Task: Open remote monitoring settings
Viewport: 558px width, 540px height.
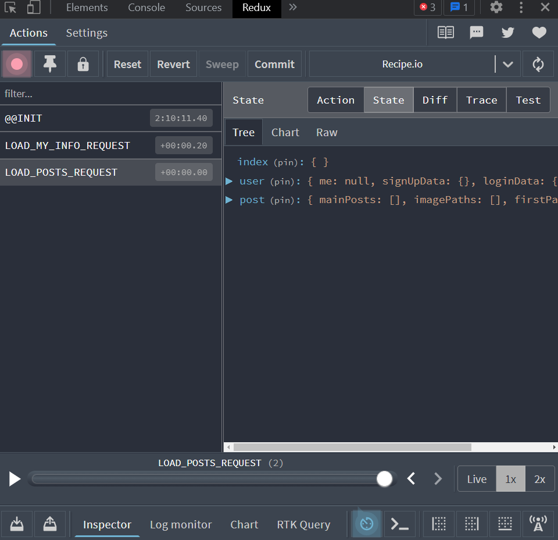Action: click(x=538, y=524)
